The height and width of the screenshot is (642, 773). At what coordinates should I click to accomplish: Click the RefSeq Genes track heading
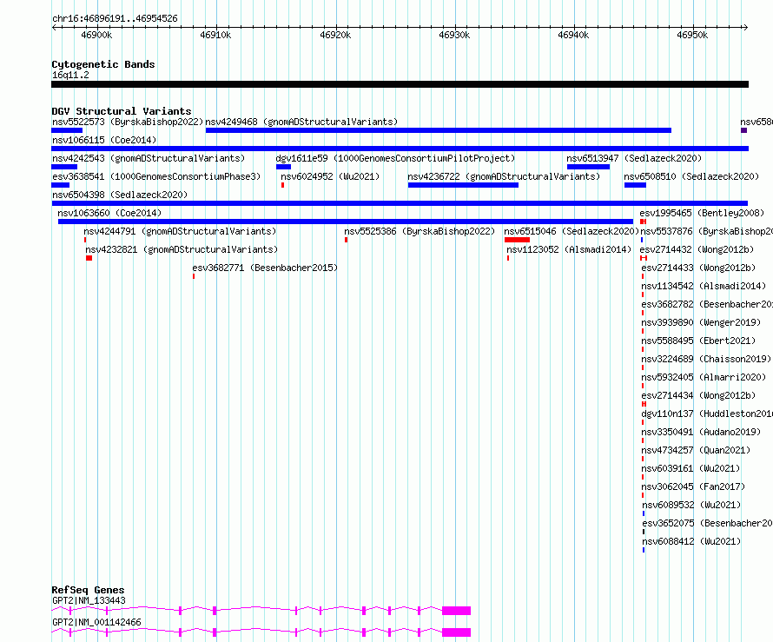click(88, 590)
